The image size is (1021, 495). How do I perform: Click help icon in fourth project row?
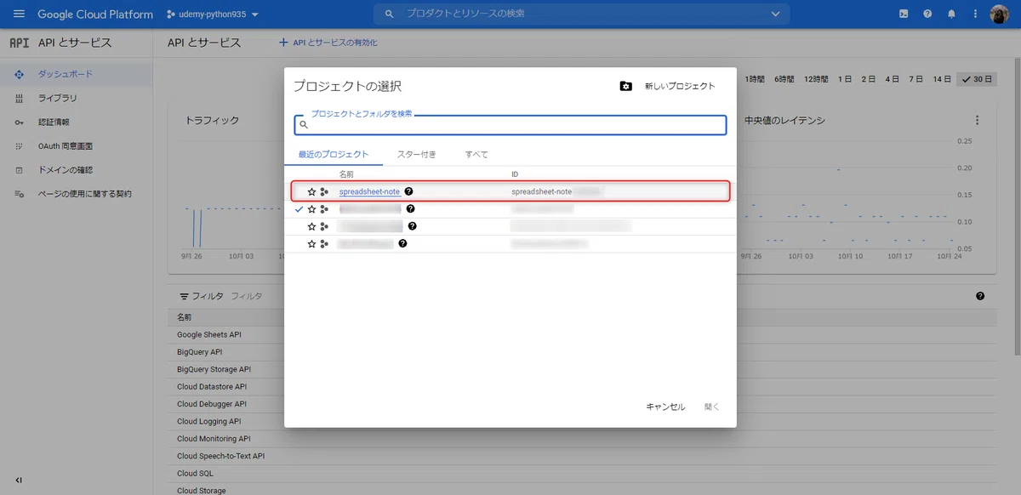pos(402,243)
